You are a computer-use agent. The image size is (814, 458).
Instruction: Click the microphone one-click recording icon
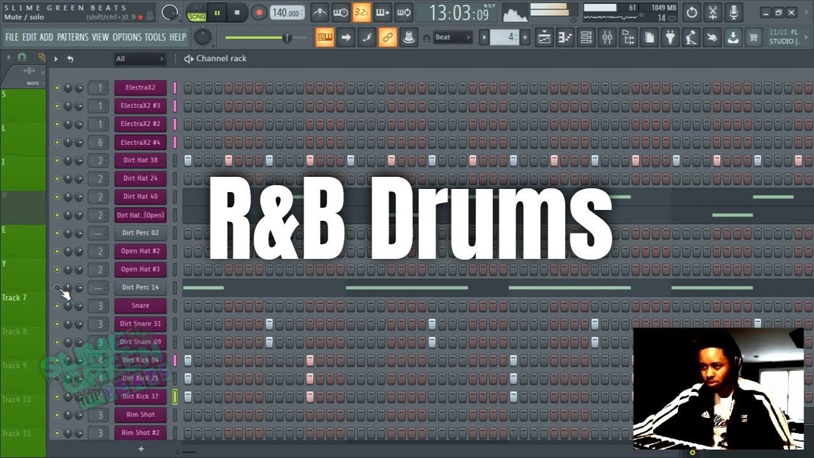[x=734, y=12]
